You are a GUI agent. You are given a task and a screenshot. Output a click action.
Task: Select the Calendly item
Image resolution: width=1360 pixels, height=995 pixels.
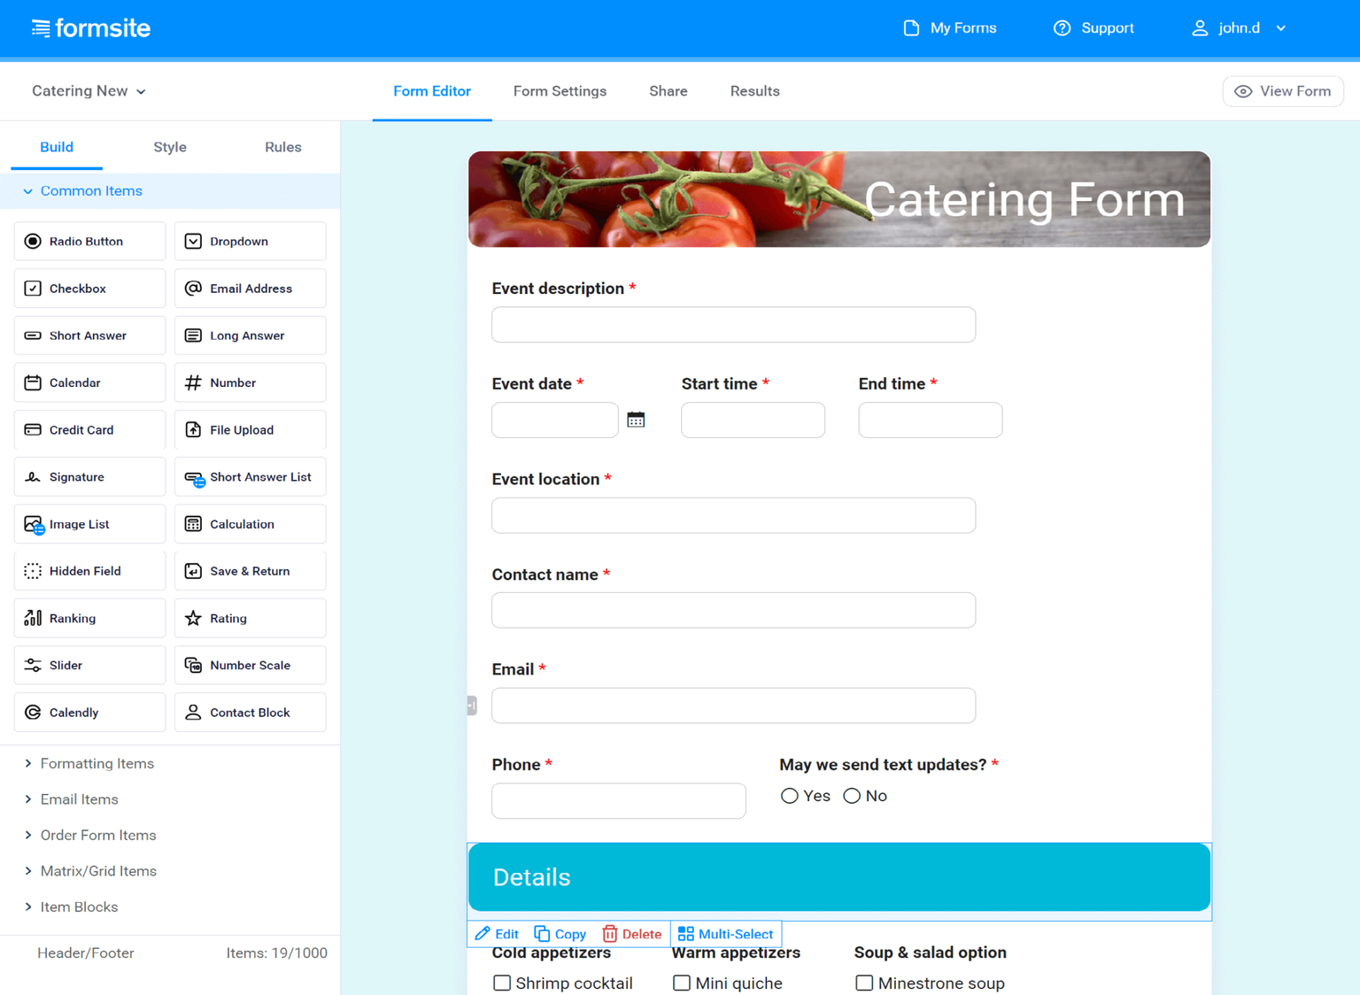coord(89,713)
